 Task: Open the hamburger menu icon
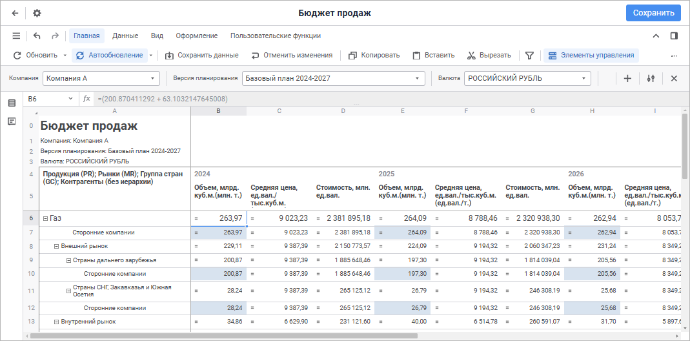pos(16,36)
